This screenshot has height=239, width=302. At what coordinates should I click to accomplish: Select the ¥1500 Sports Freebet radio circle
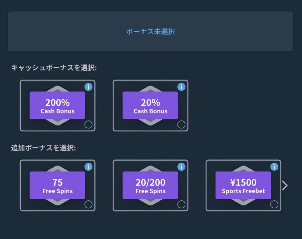(x=274, y=204)
